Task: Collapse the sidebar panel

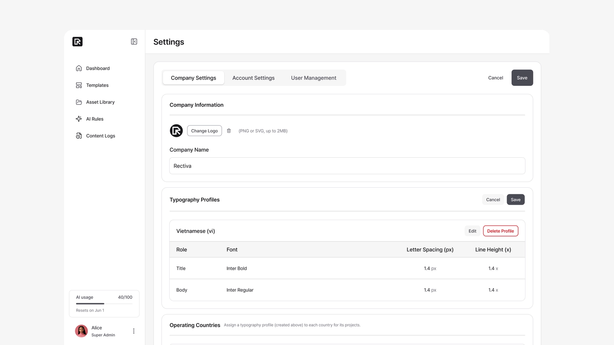Action: point(134,41)
